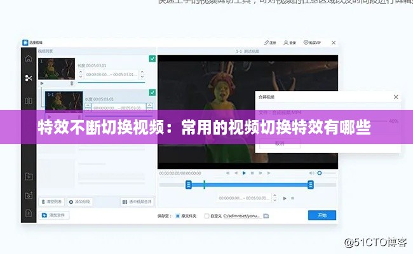
Task: Adjust clip 1 start time stepper
Action: point(81,74)
